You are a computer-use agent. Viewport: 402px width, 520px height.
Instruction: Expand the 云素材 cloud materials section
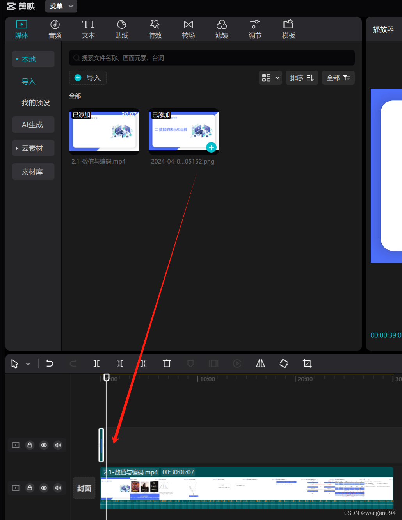coord(33,148)
